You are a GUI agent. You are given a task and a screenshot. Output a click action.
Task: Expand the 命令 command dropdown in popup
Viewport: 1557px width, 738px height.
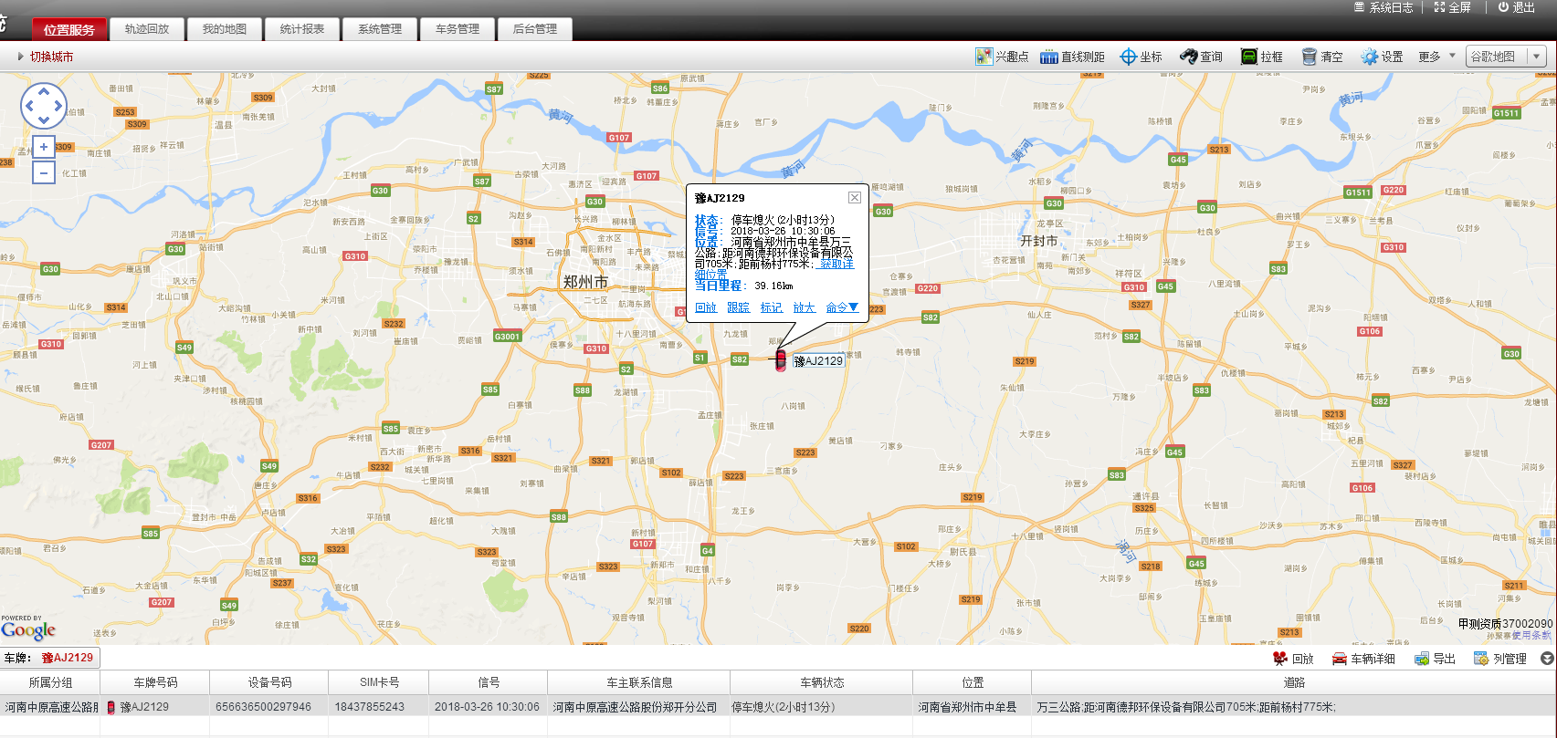click(842, 307)
